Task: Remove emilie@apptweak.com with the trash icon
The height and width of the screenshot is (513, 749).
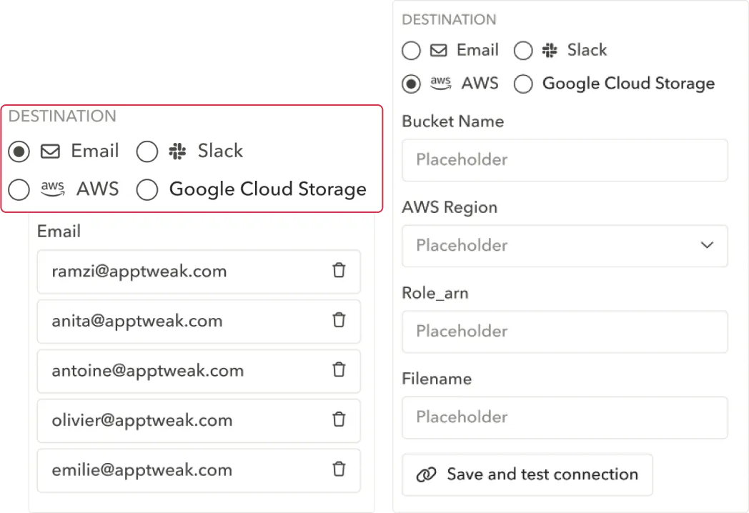Action: [339, 469]
